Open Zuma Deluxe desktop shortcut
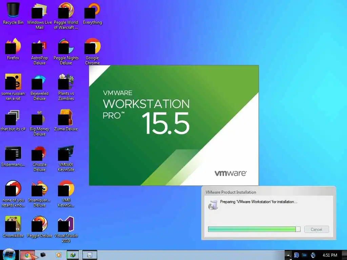The height and width of the screenshot is (260, 347). [66, 120]
